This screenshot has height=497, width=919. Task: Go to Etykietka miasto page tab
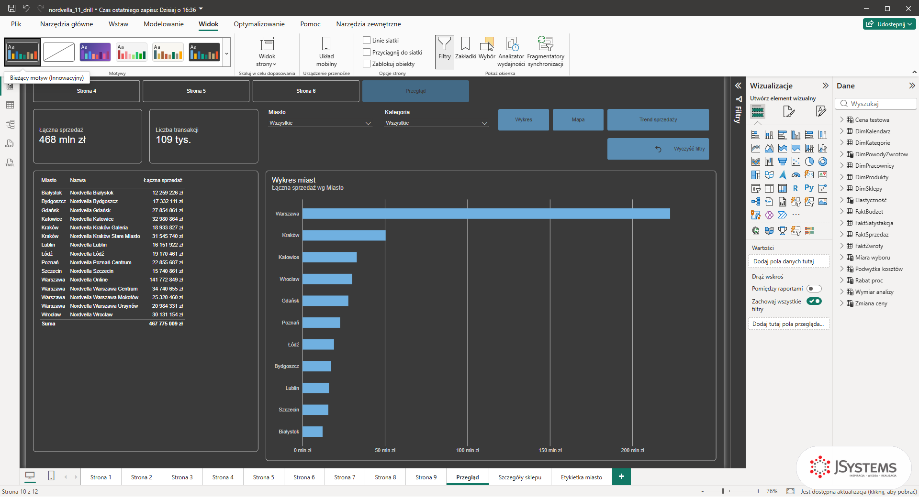[x=582, y=477]
